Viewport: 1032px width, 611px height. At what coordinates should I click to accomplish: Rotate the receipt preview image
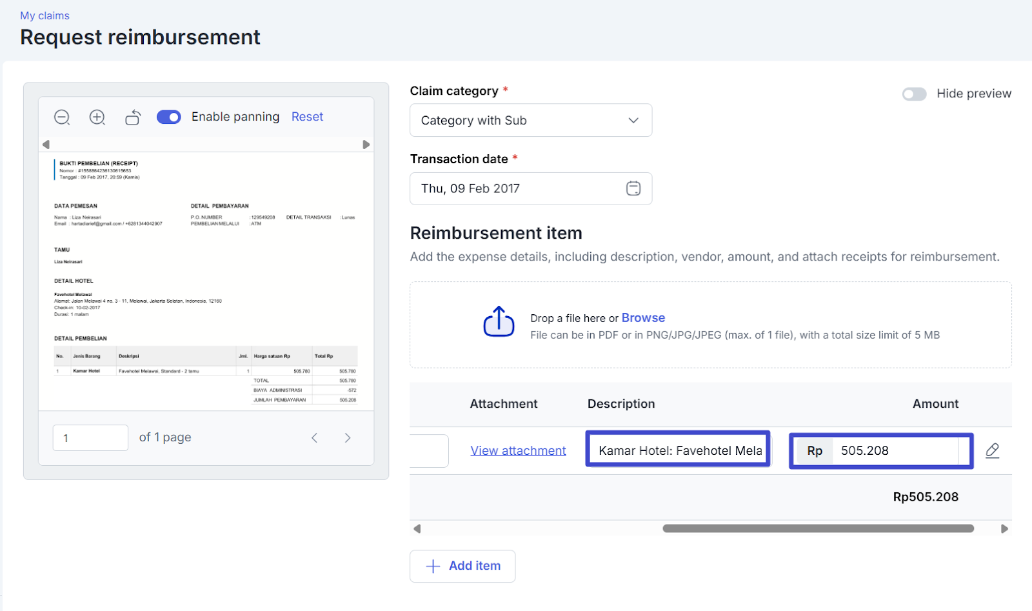point(133,117)
